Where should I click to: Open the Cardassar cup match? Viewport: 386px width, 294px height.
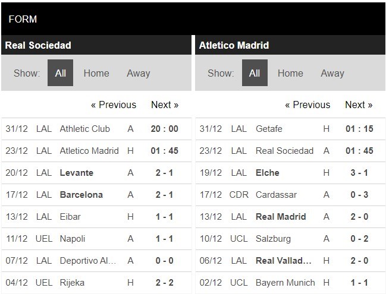[276, 194]
